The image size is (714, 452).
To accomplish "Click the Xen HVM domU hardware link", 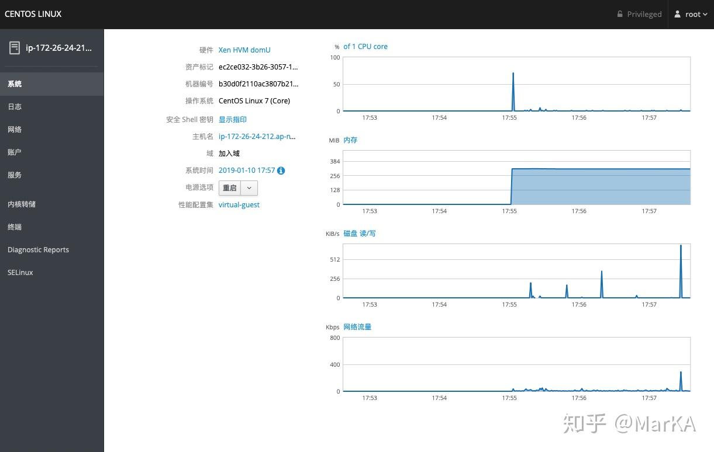I will [244, 50].
